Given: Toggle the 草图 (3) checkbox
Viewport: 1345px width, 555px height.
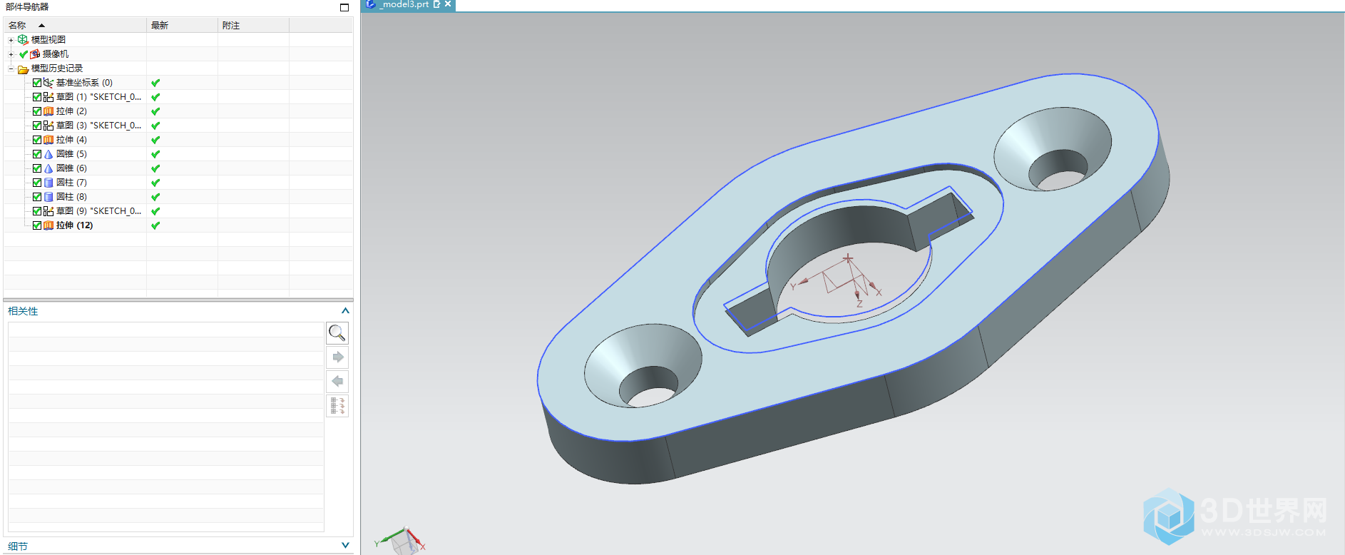Looking at the screenshot, I should click(37, 126).
